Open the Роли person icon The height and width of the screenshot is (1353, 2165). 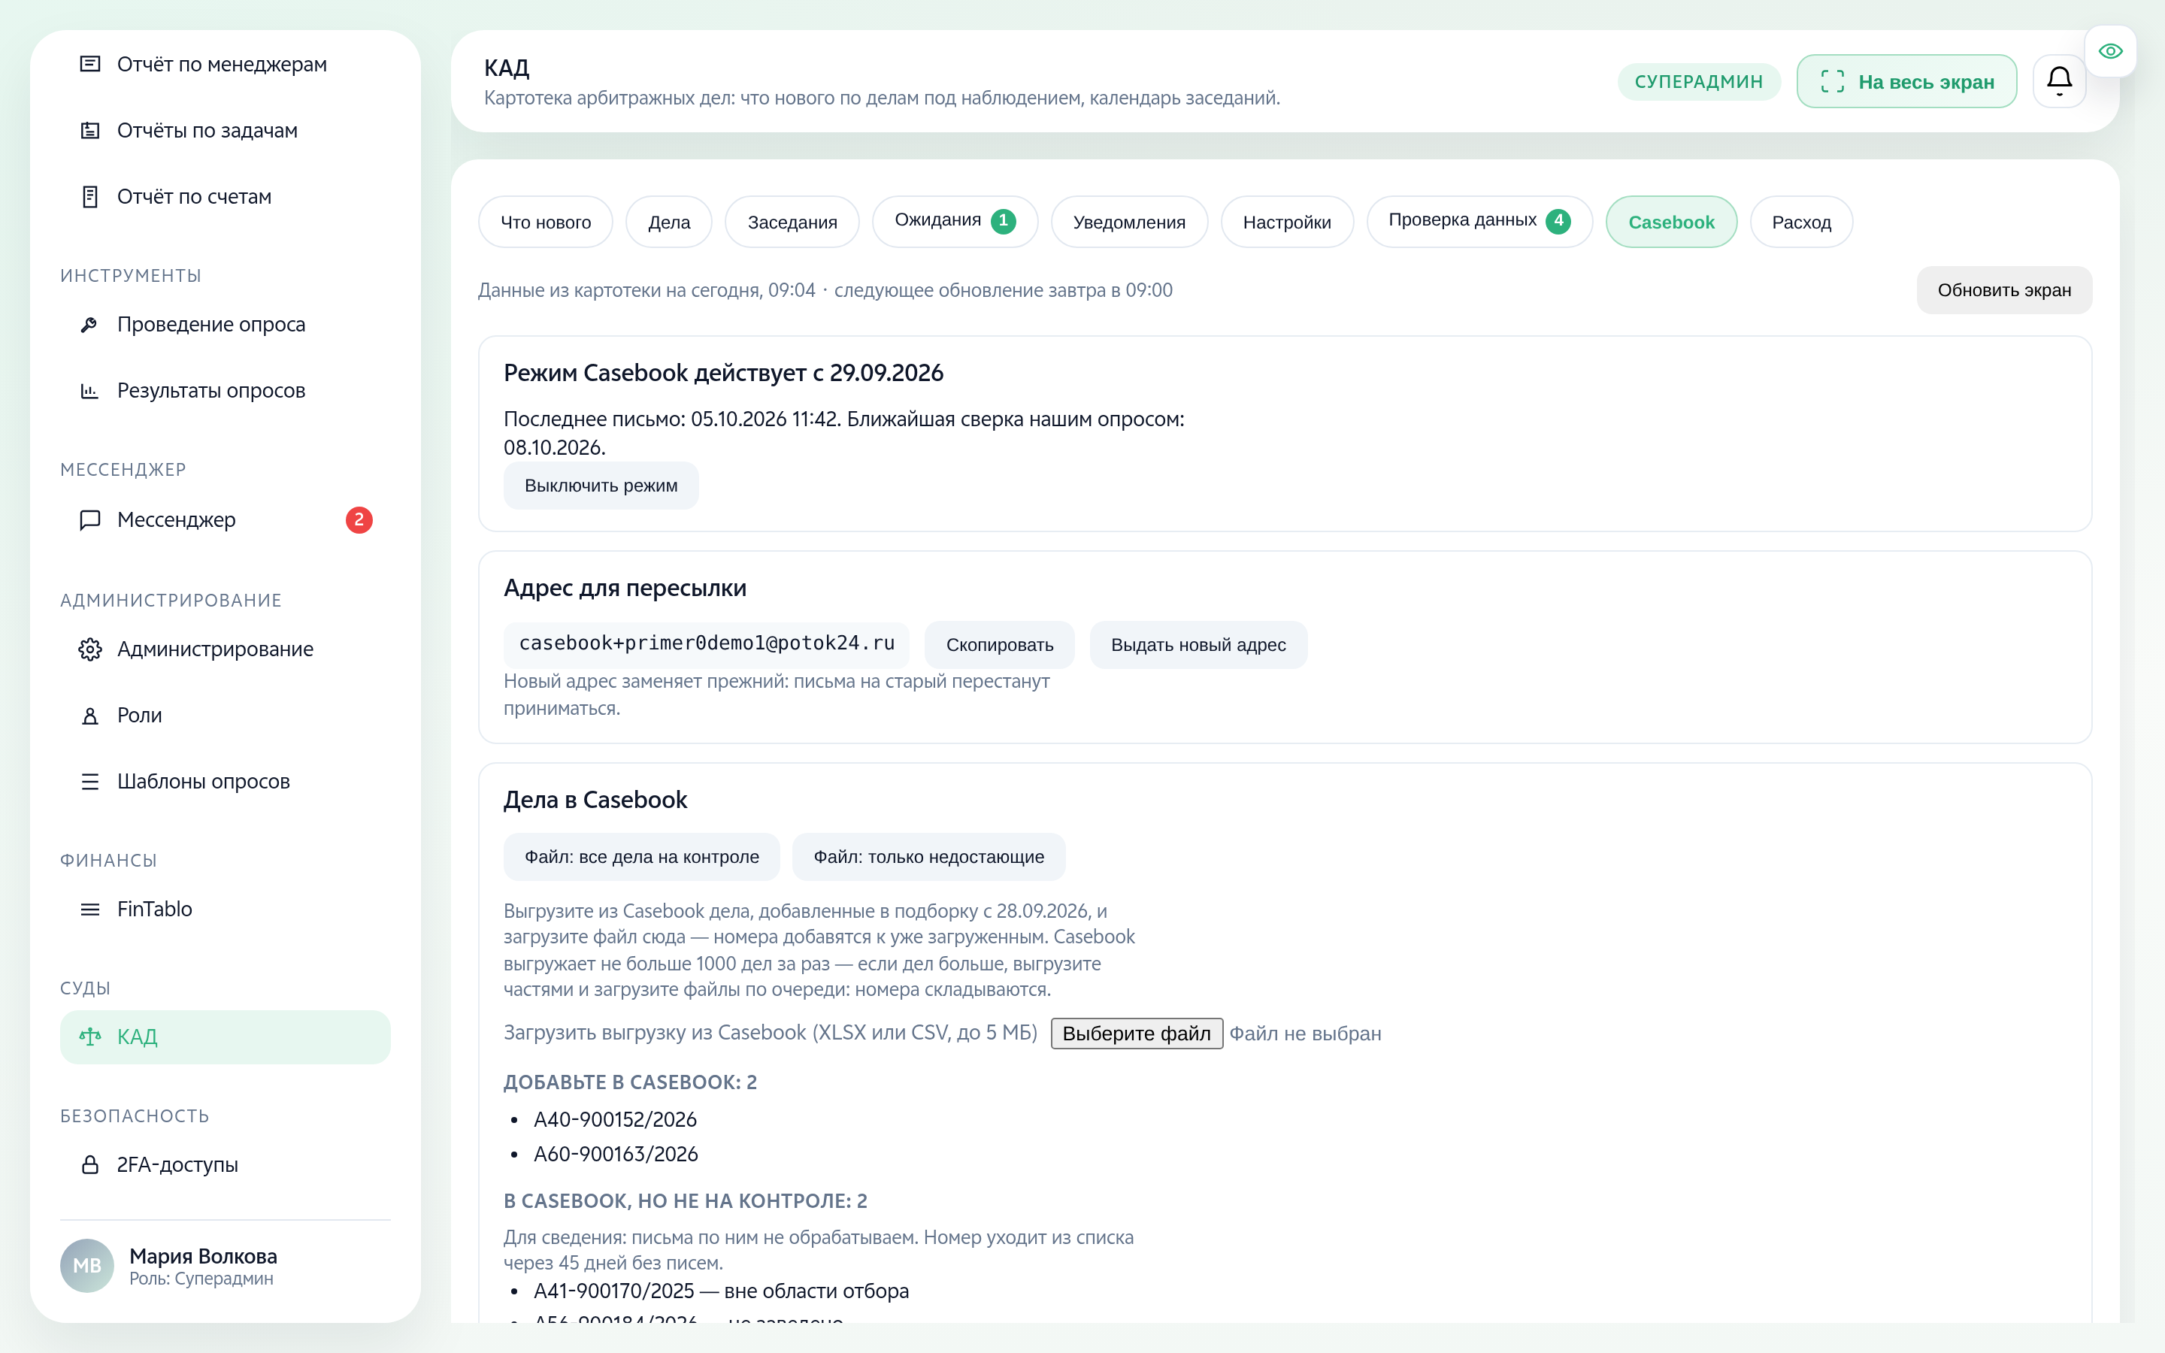click(89, 715)
